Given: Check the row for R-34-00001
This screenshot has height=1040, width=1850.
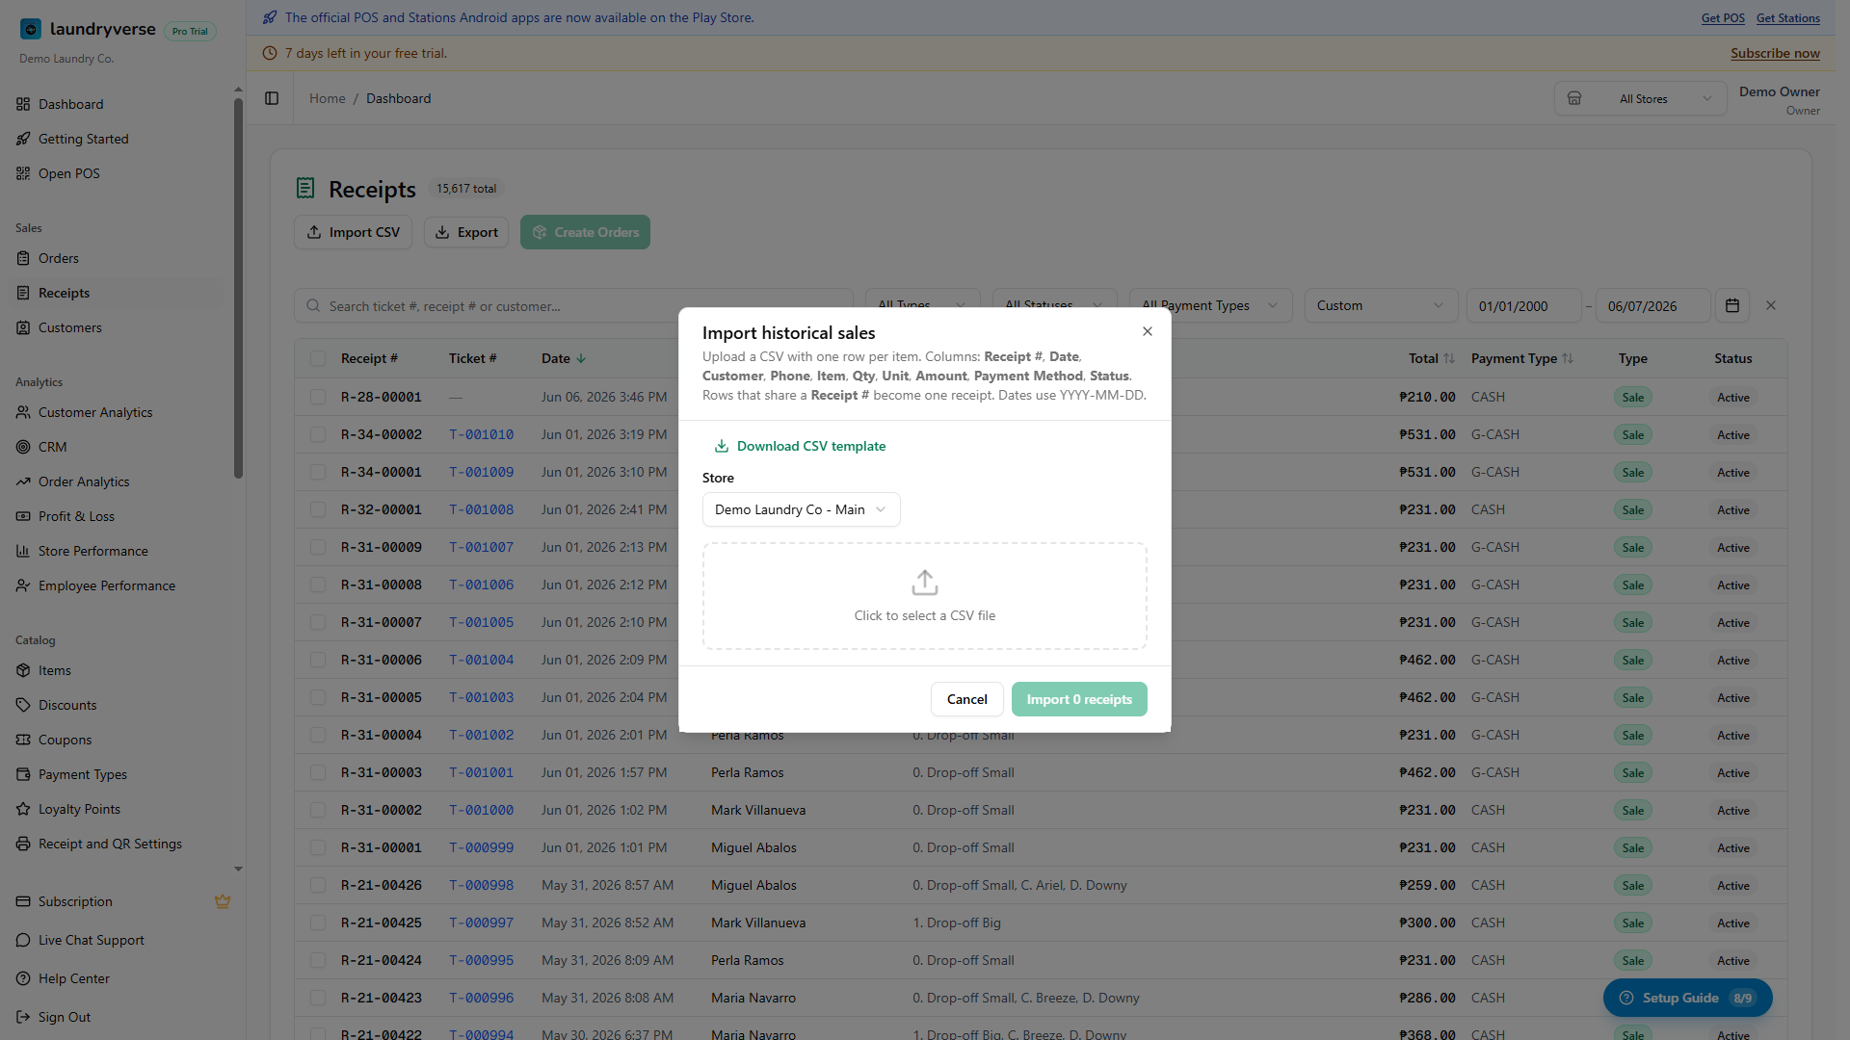Looking at the screenshot, I should click(x=318, y=472).
